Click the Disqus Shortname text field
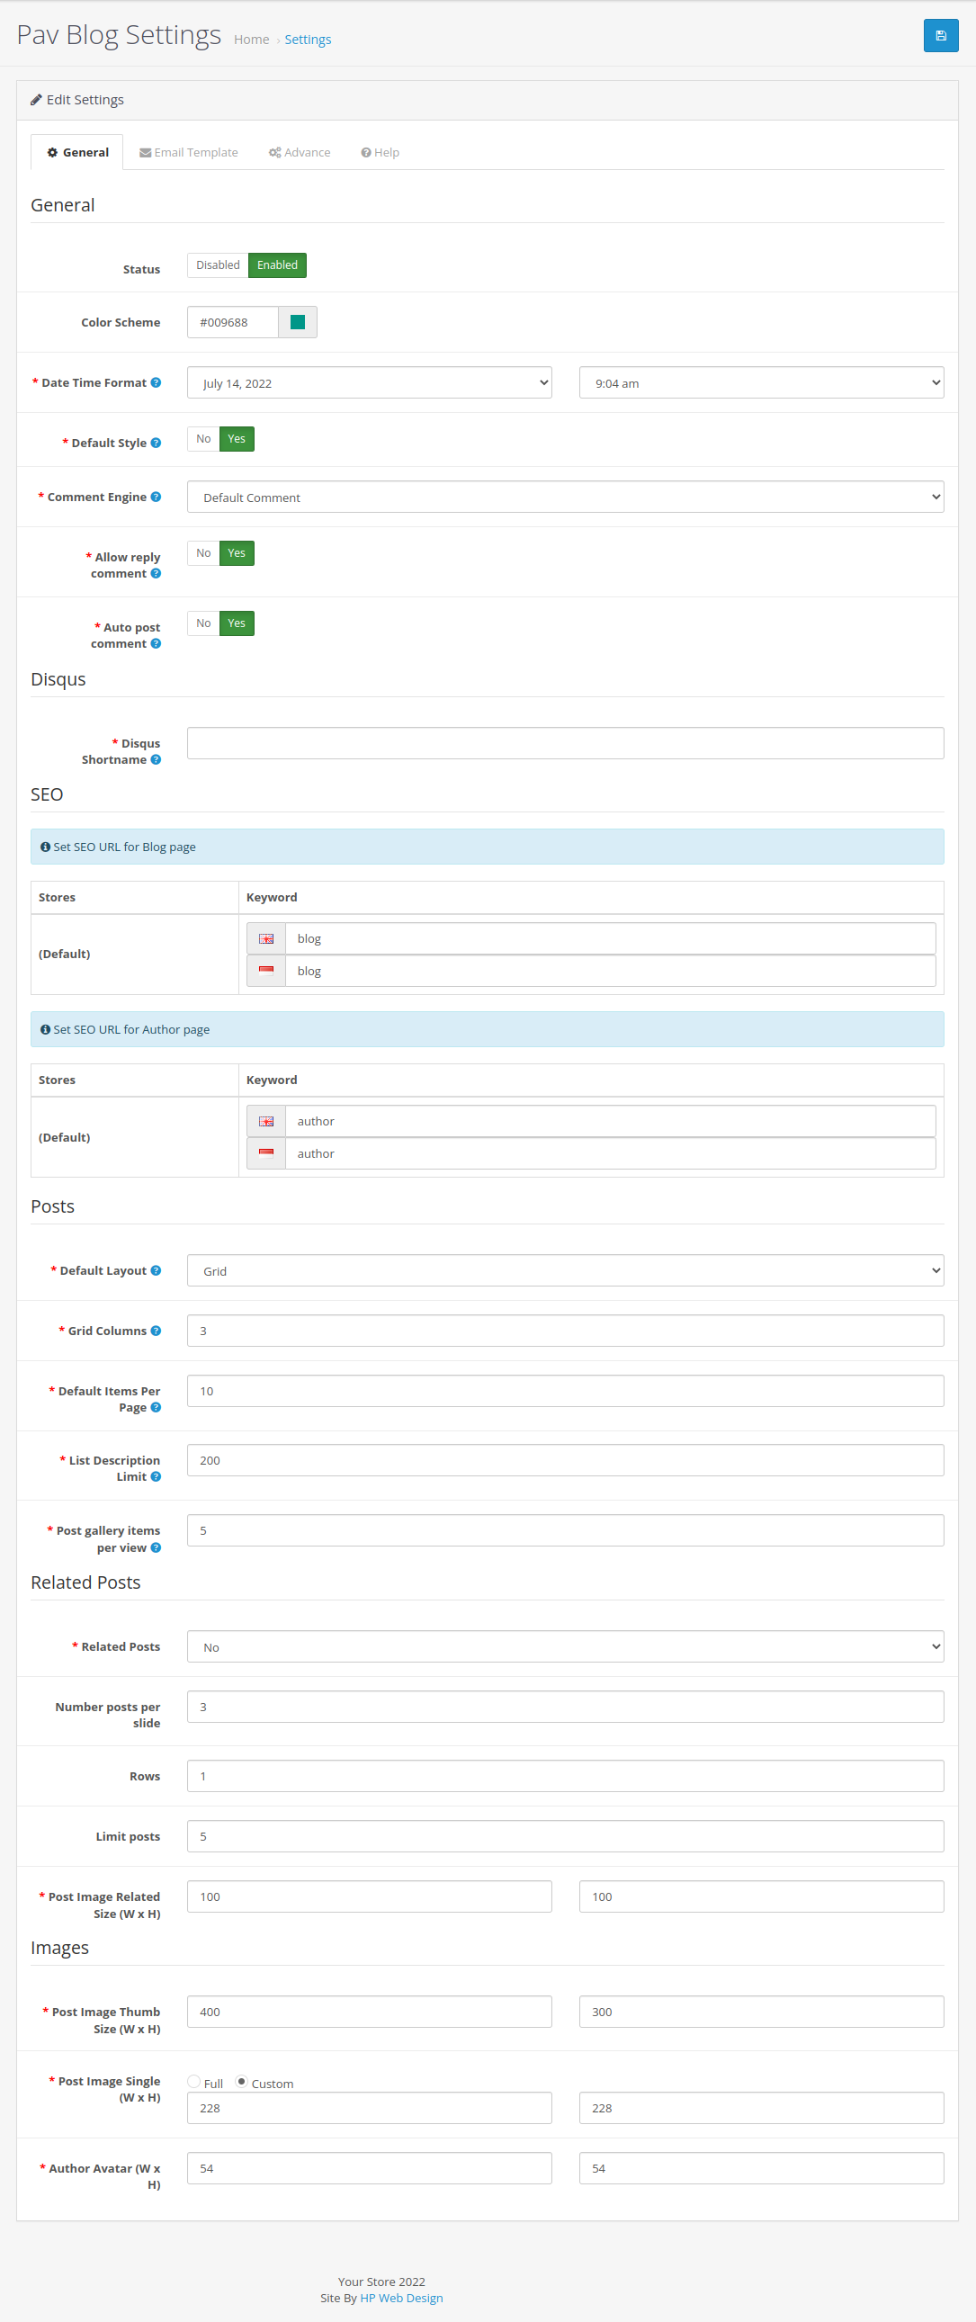The height and width of the screenshot is (2322, 976). click(565, 743)
